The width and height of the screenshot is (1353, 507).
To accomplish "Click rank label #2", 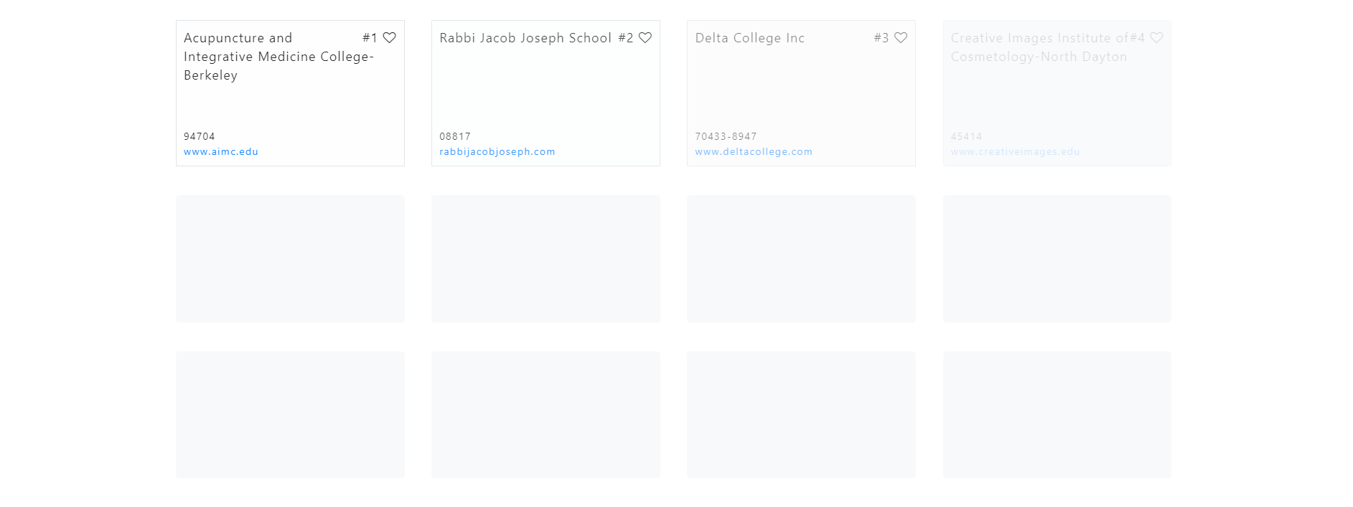I will 626,38.
